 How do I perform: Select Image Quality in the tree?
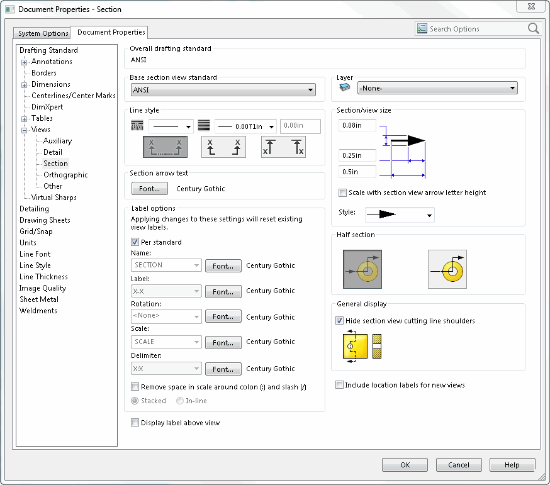[x=42, y=288]
